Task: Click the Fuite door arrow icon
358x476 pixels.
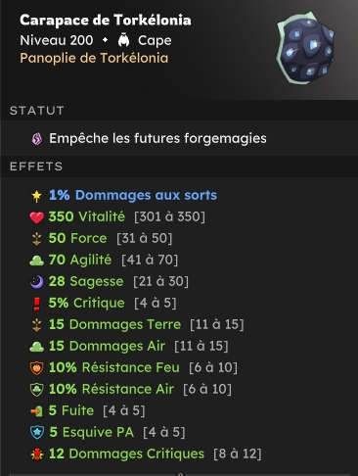Action: [x=36, y=411]
